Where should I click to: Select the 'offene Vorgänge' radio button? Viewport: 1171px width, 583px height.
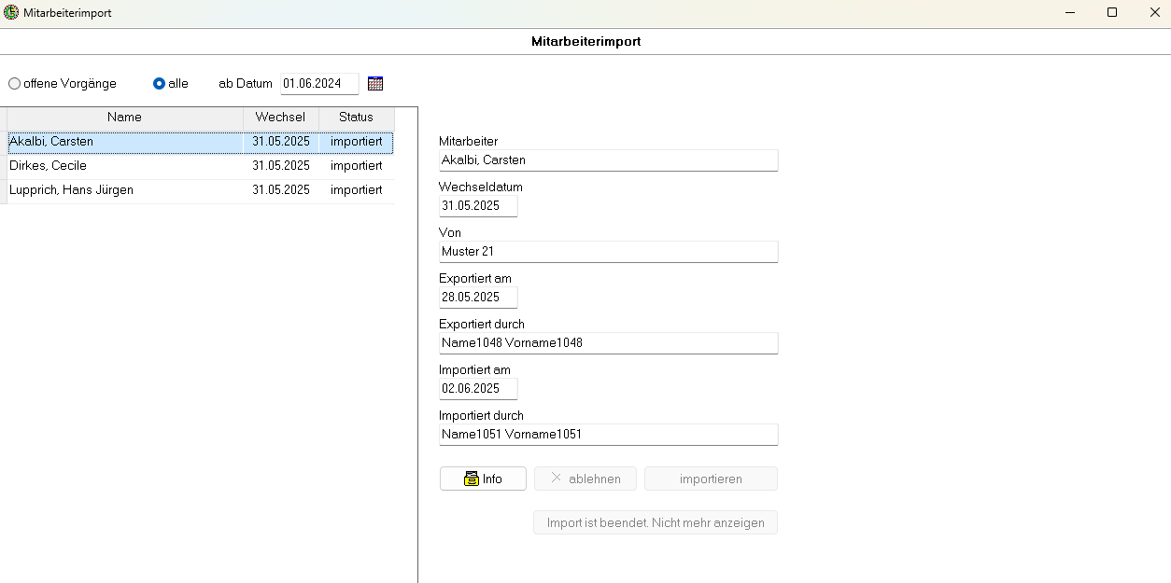click(15, 84)
